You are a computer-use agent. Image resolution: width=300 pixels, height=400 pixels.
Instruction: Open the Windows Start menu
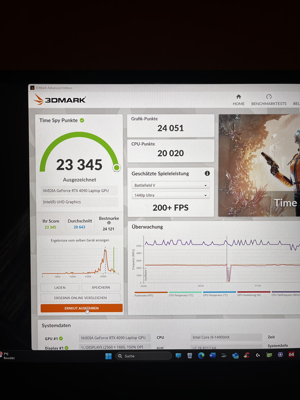point(108,356)
